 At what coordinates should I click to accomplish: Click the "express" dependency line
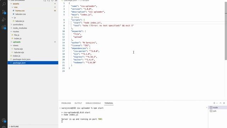point(85,57)
